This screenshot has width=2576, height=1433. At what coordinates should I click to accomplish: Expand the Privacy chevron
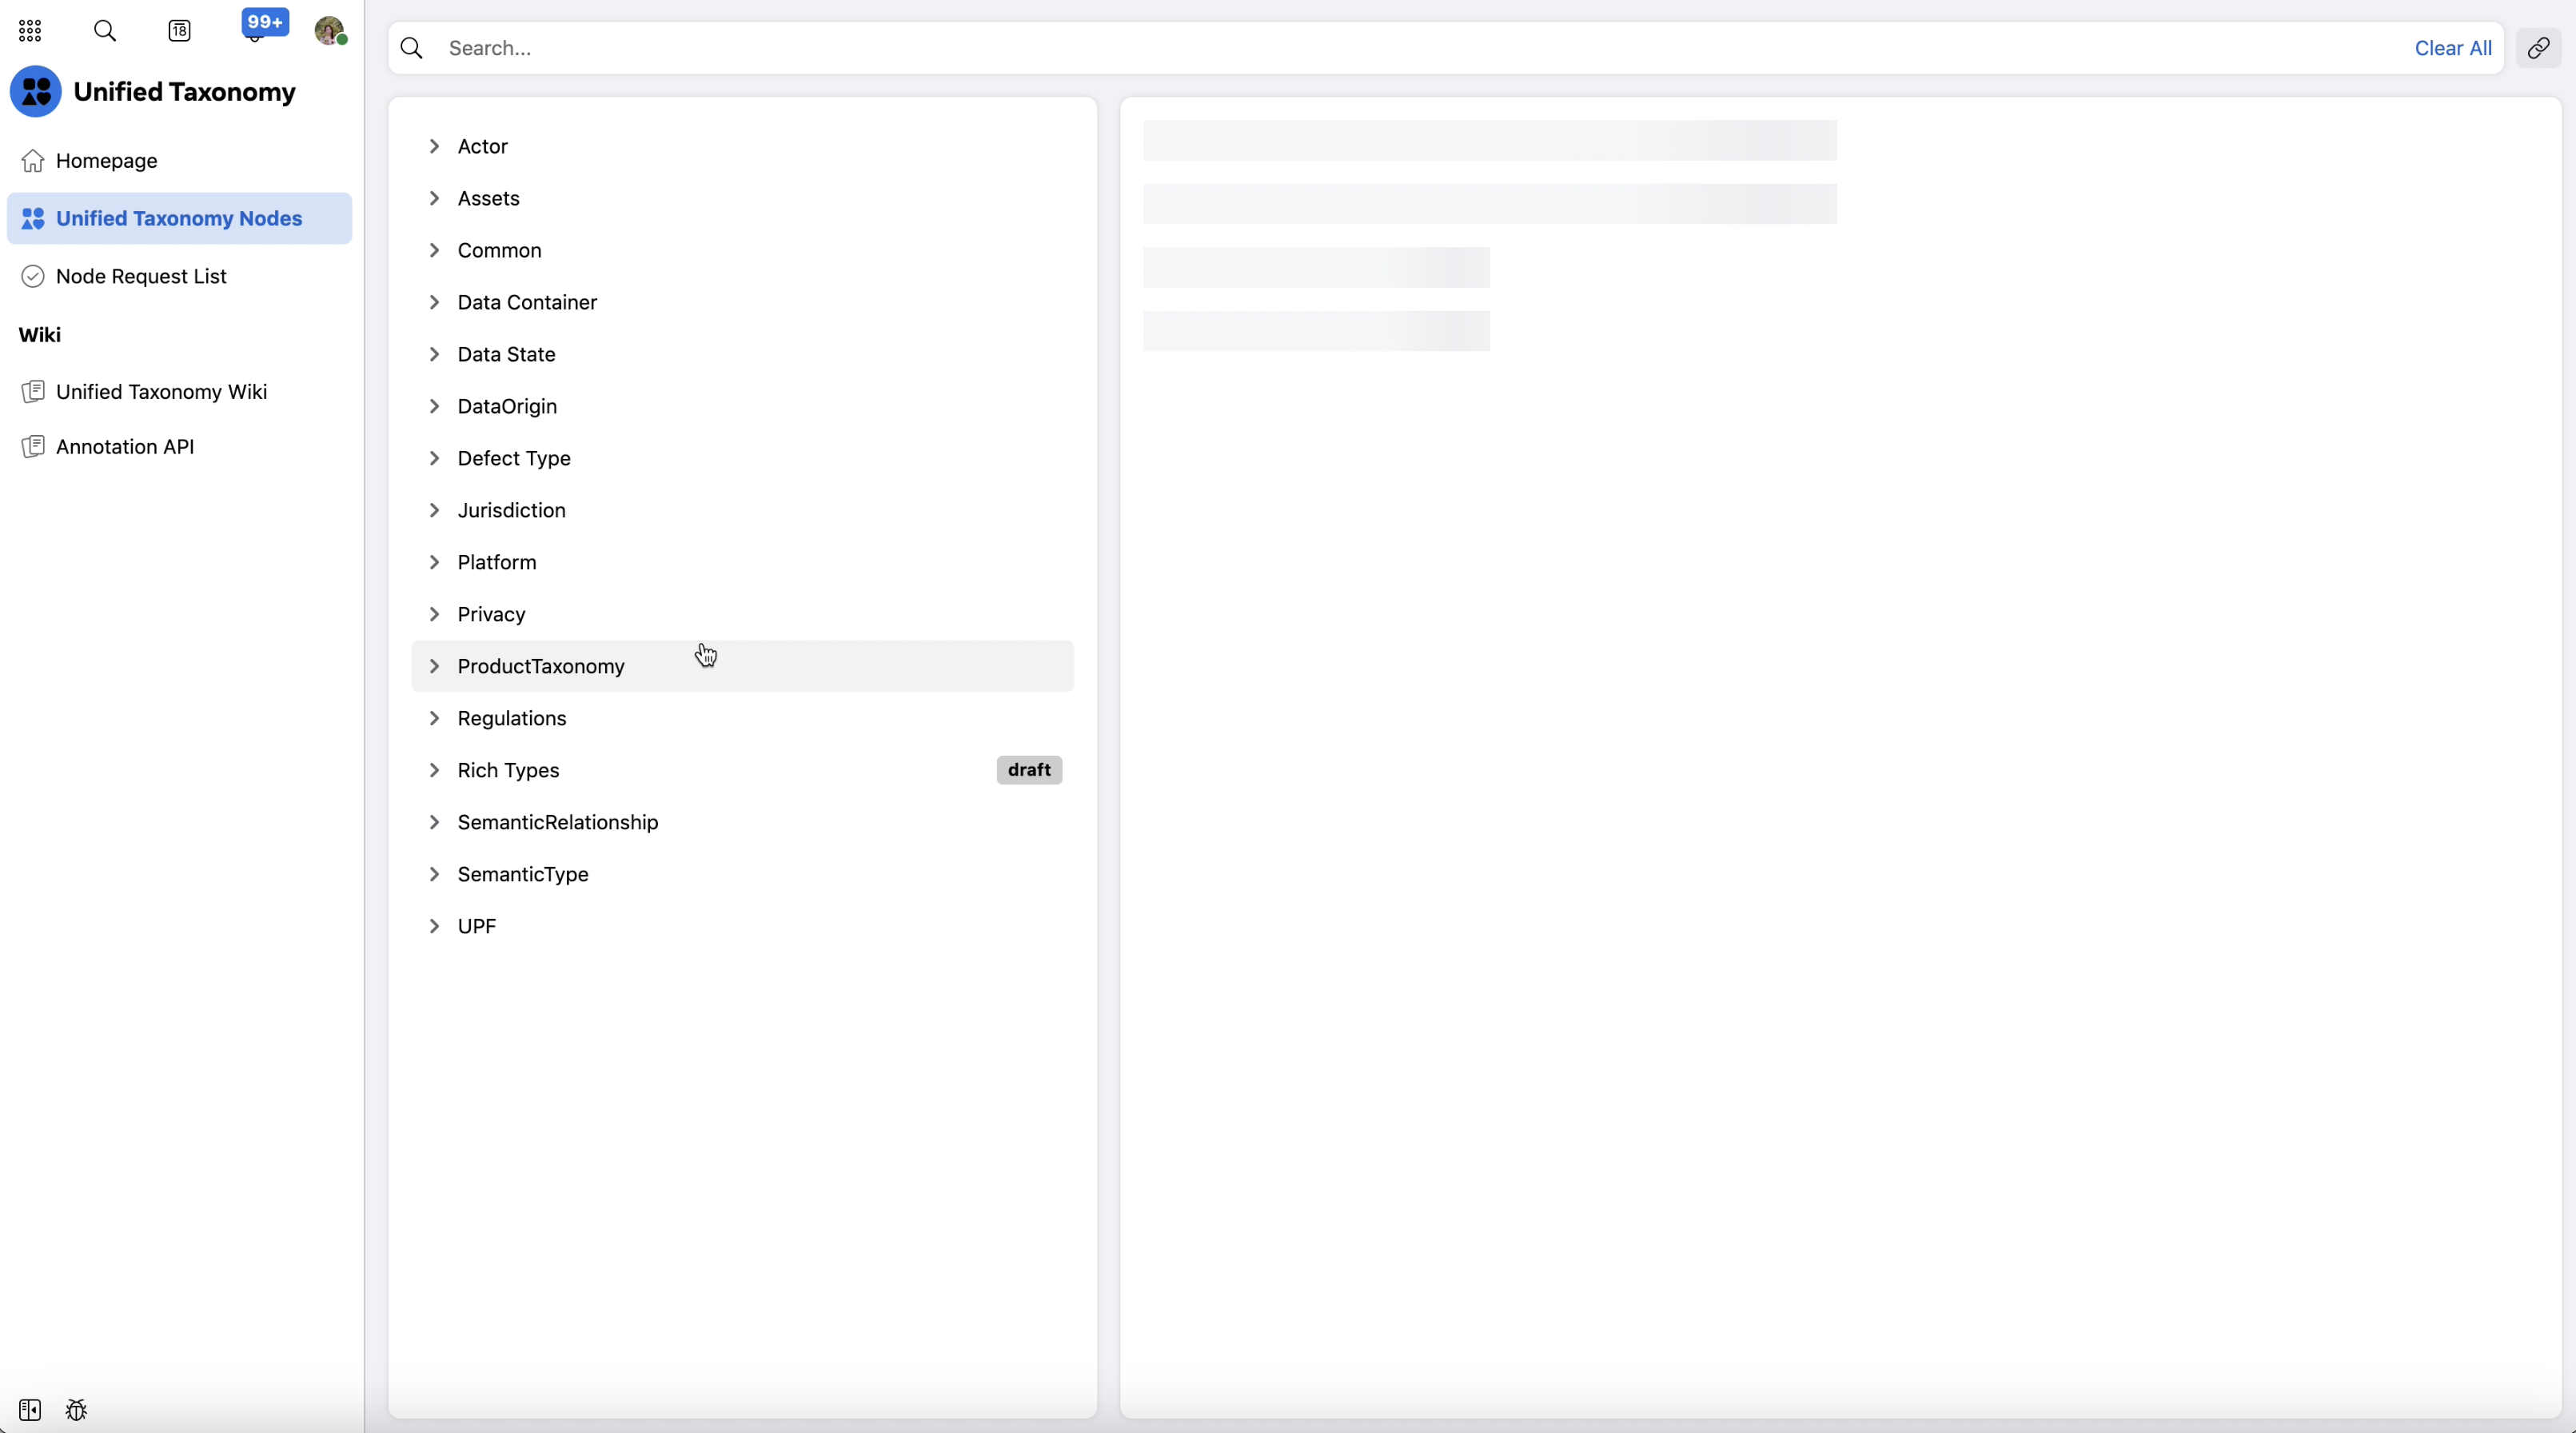(x=434, y=614)
